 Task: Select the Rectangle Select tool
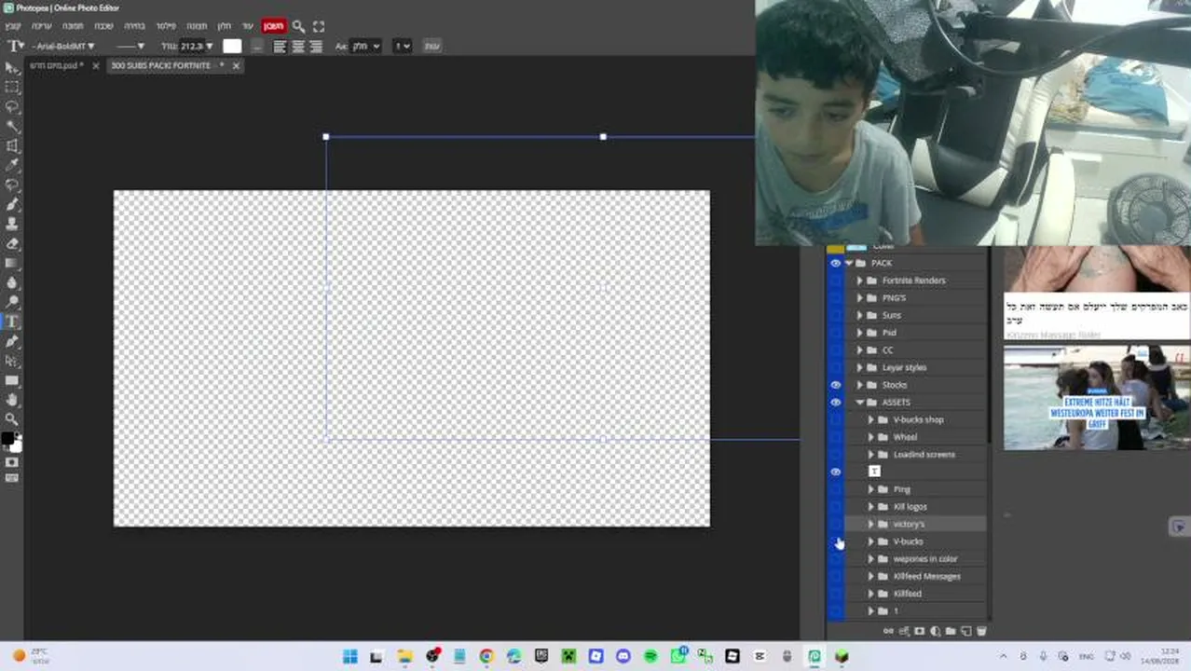(x=12, y=88)
